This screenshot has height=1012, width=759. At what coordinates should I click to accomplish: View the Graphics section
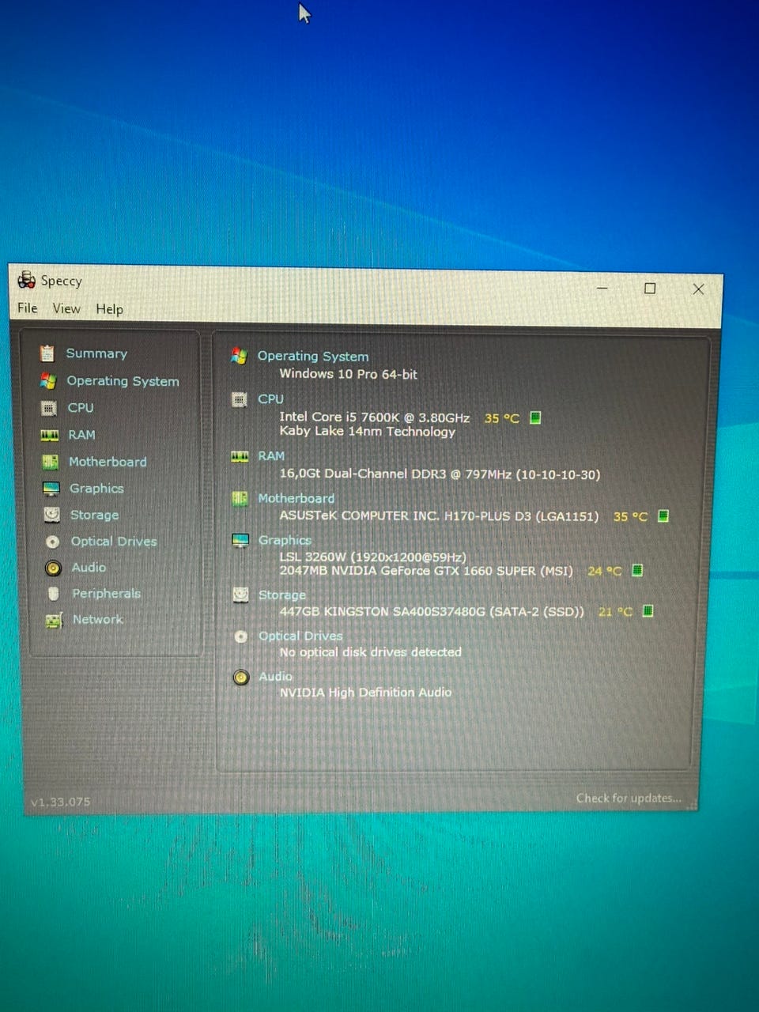click(x=96, y=489)
